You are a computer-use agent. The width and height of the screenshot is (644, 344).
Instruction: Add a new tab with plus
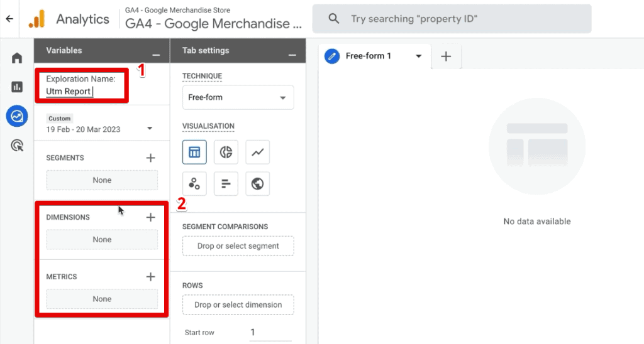pos(446,56)
